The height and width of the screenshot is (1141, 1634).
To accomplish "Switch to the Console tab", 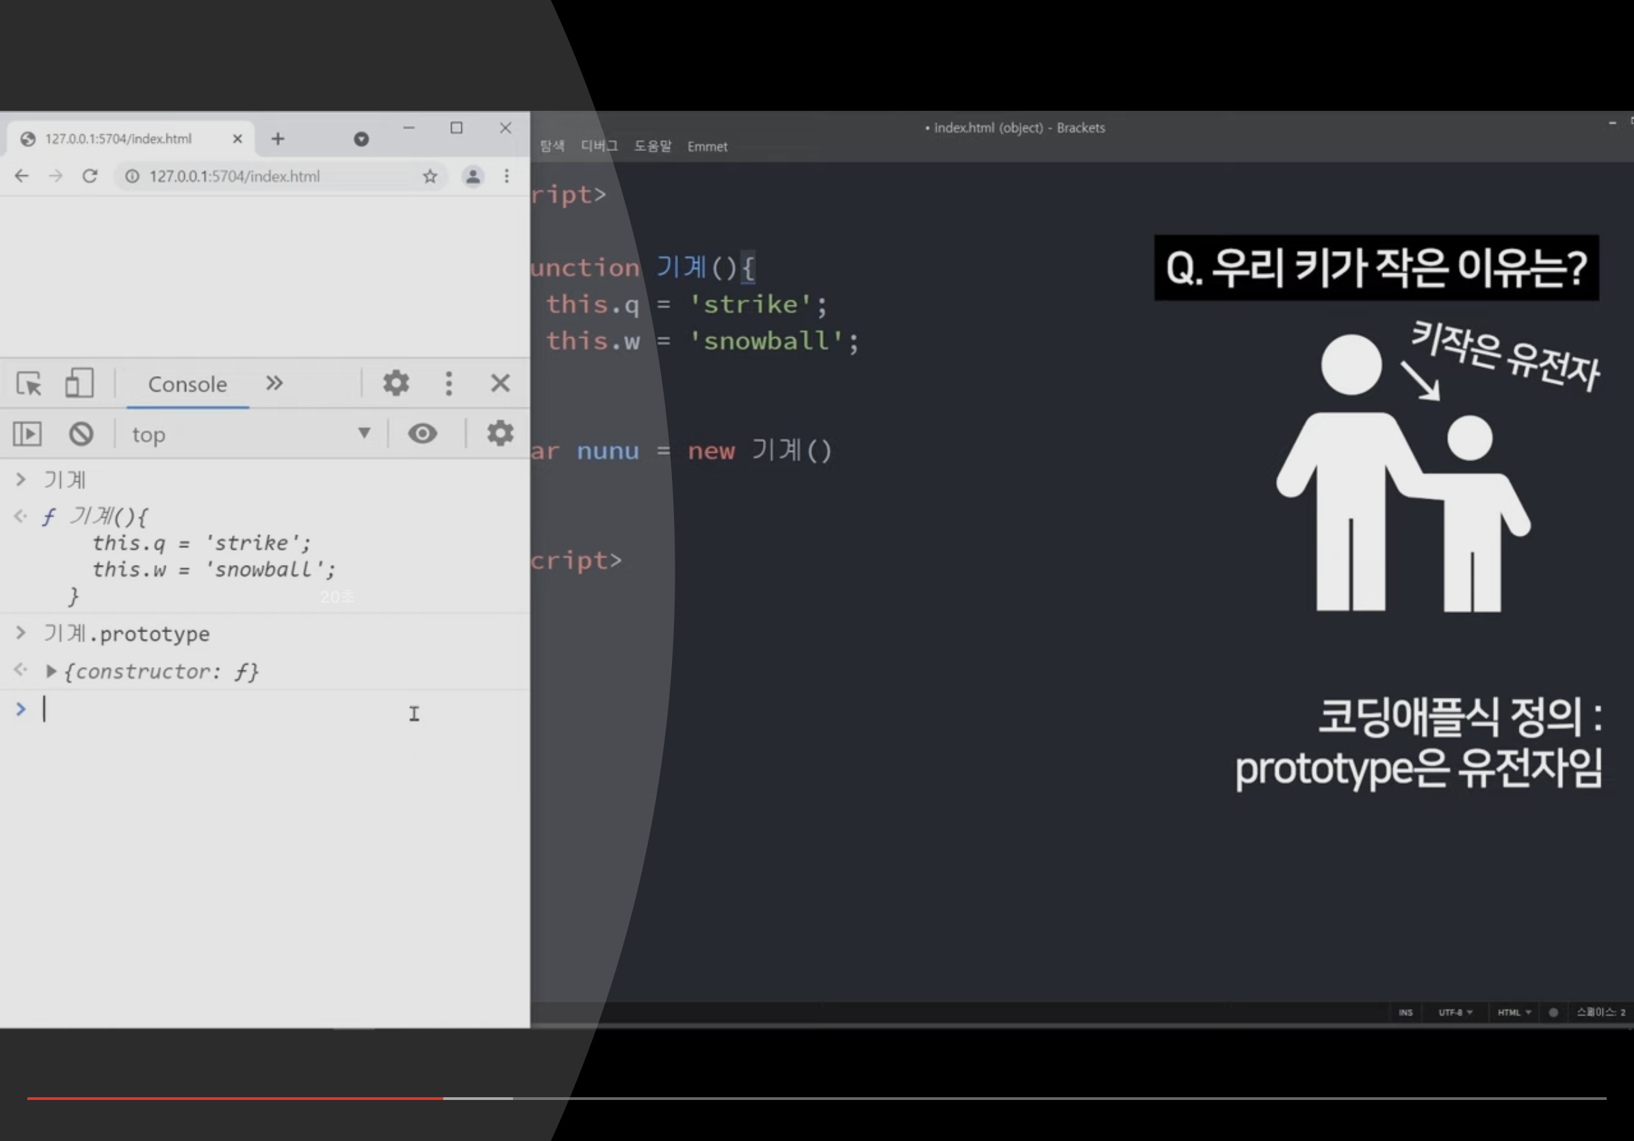I will coord(187,384).
